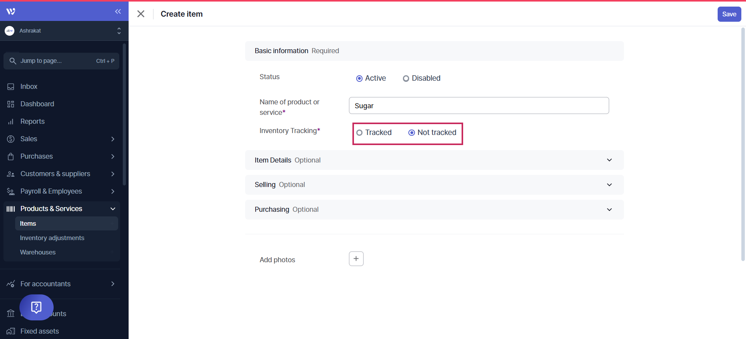Open the help question mark bubble
Screen dimensions: 746x339
click(x=36, y=307)
